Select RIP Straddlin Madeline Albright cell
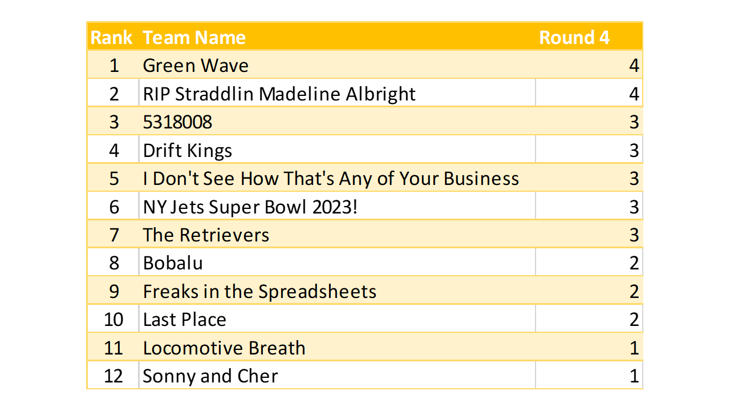This screenshot has width=730, height=411. click(x=279, y=94)
